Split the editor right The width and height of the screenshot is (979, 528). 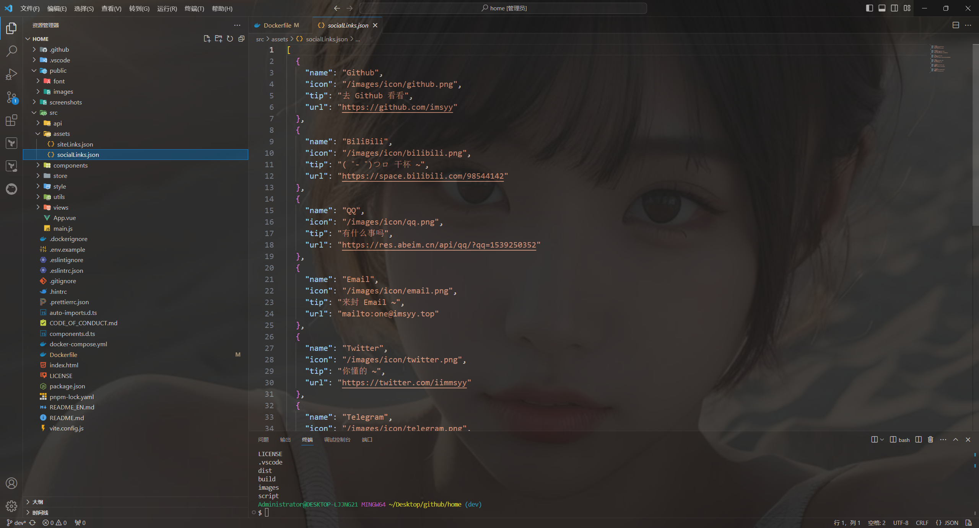[956, 25]
